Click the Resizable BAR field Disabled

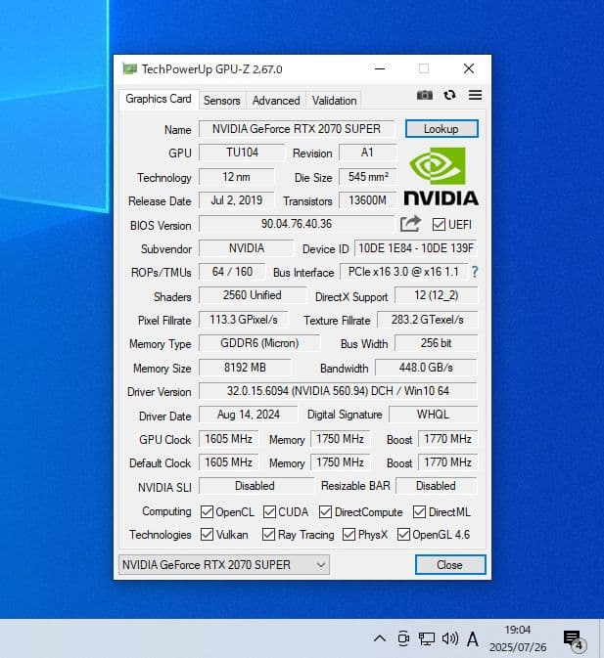437,486
